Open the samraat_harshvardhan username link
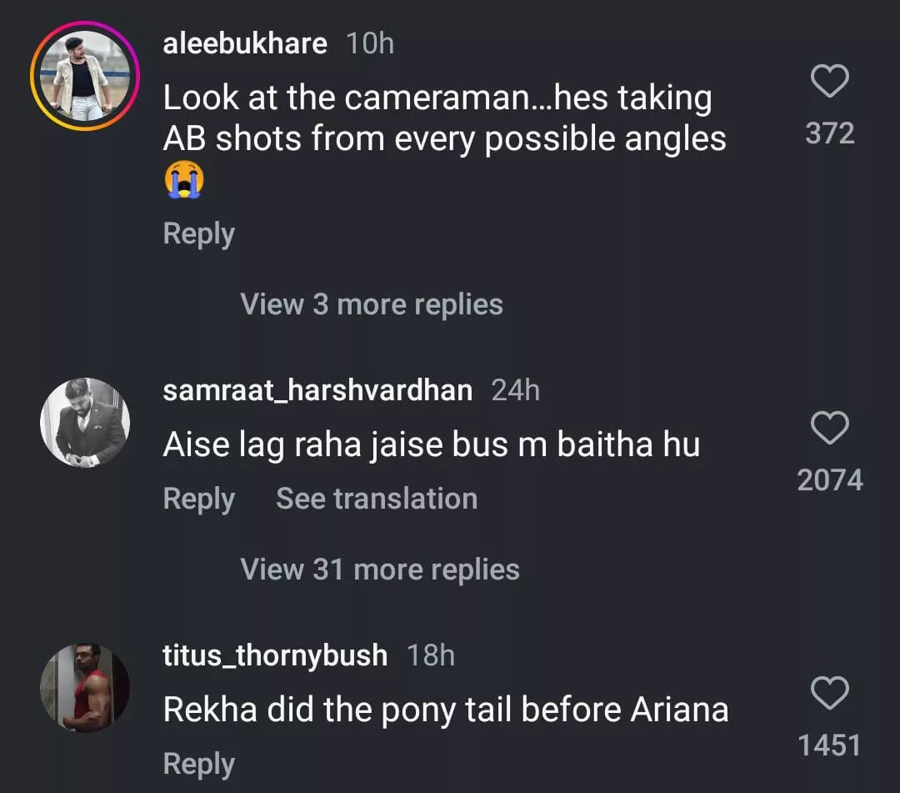The image size is (900, 793). (x=317, y=389)
